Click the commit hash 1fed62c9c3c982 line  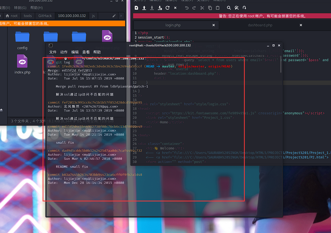140,66
